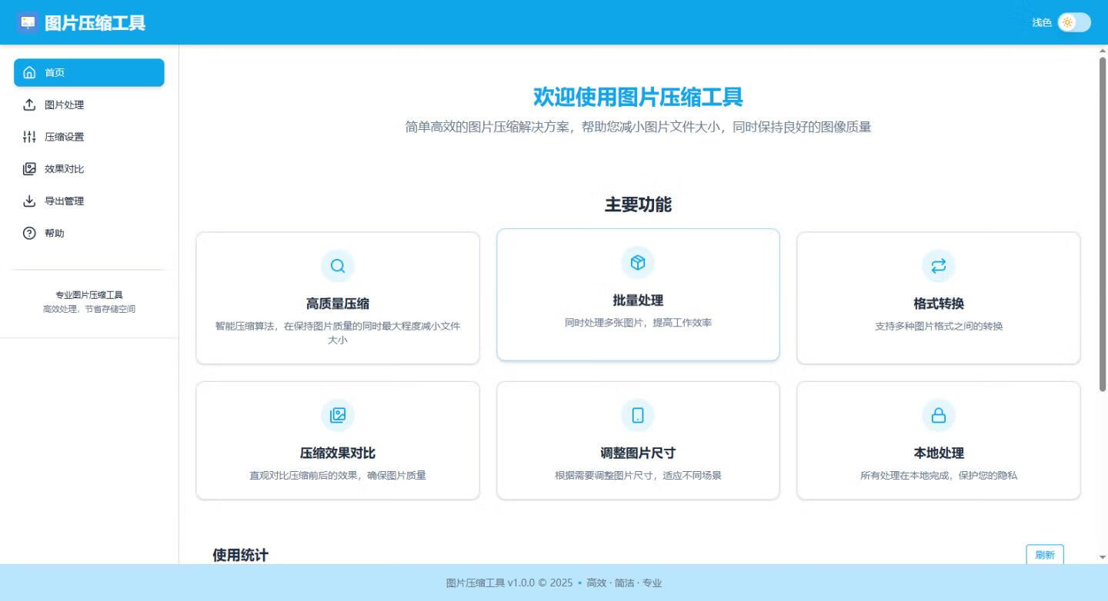
Task: Click the transfer arrows icon on 格式转换
Action: pyautogui.click(x=938, y=265)
